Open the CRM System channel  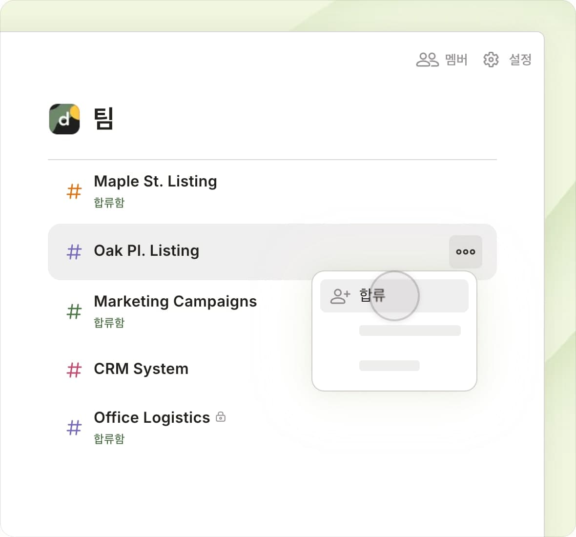tap(141, 369)
